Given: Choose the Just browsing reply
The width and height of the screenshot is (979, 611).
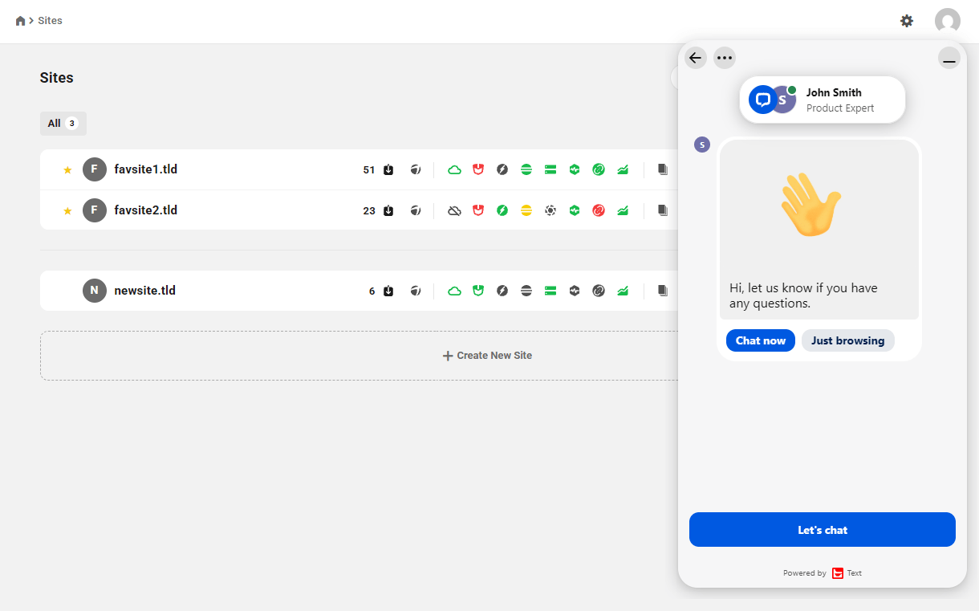Looking at the screenshot, I should click(848, 340).
